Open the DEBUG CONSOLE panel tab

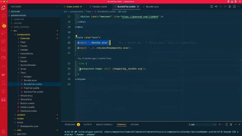click(104, 125)
